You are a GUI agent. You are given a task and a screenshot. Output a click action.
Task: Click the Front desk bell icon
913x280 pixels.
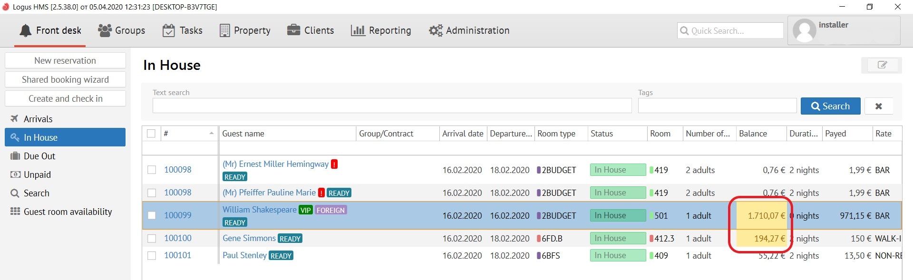25,30
